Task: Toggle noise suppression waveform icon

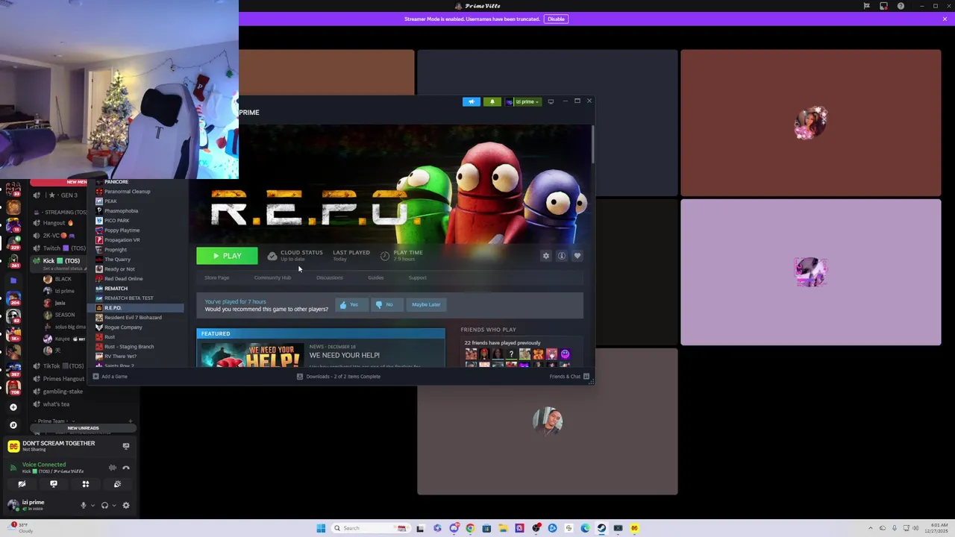Action: [113, 468]
